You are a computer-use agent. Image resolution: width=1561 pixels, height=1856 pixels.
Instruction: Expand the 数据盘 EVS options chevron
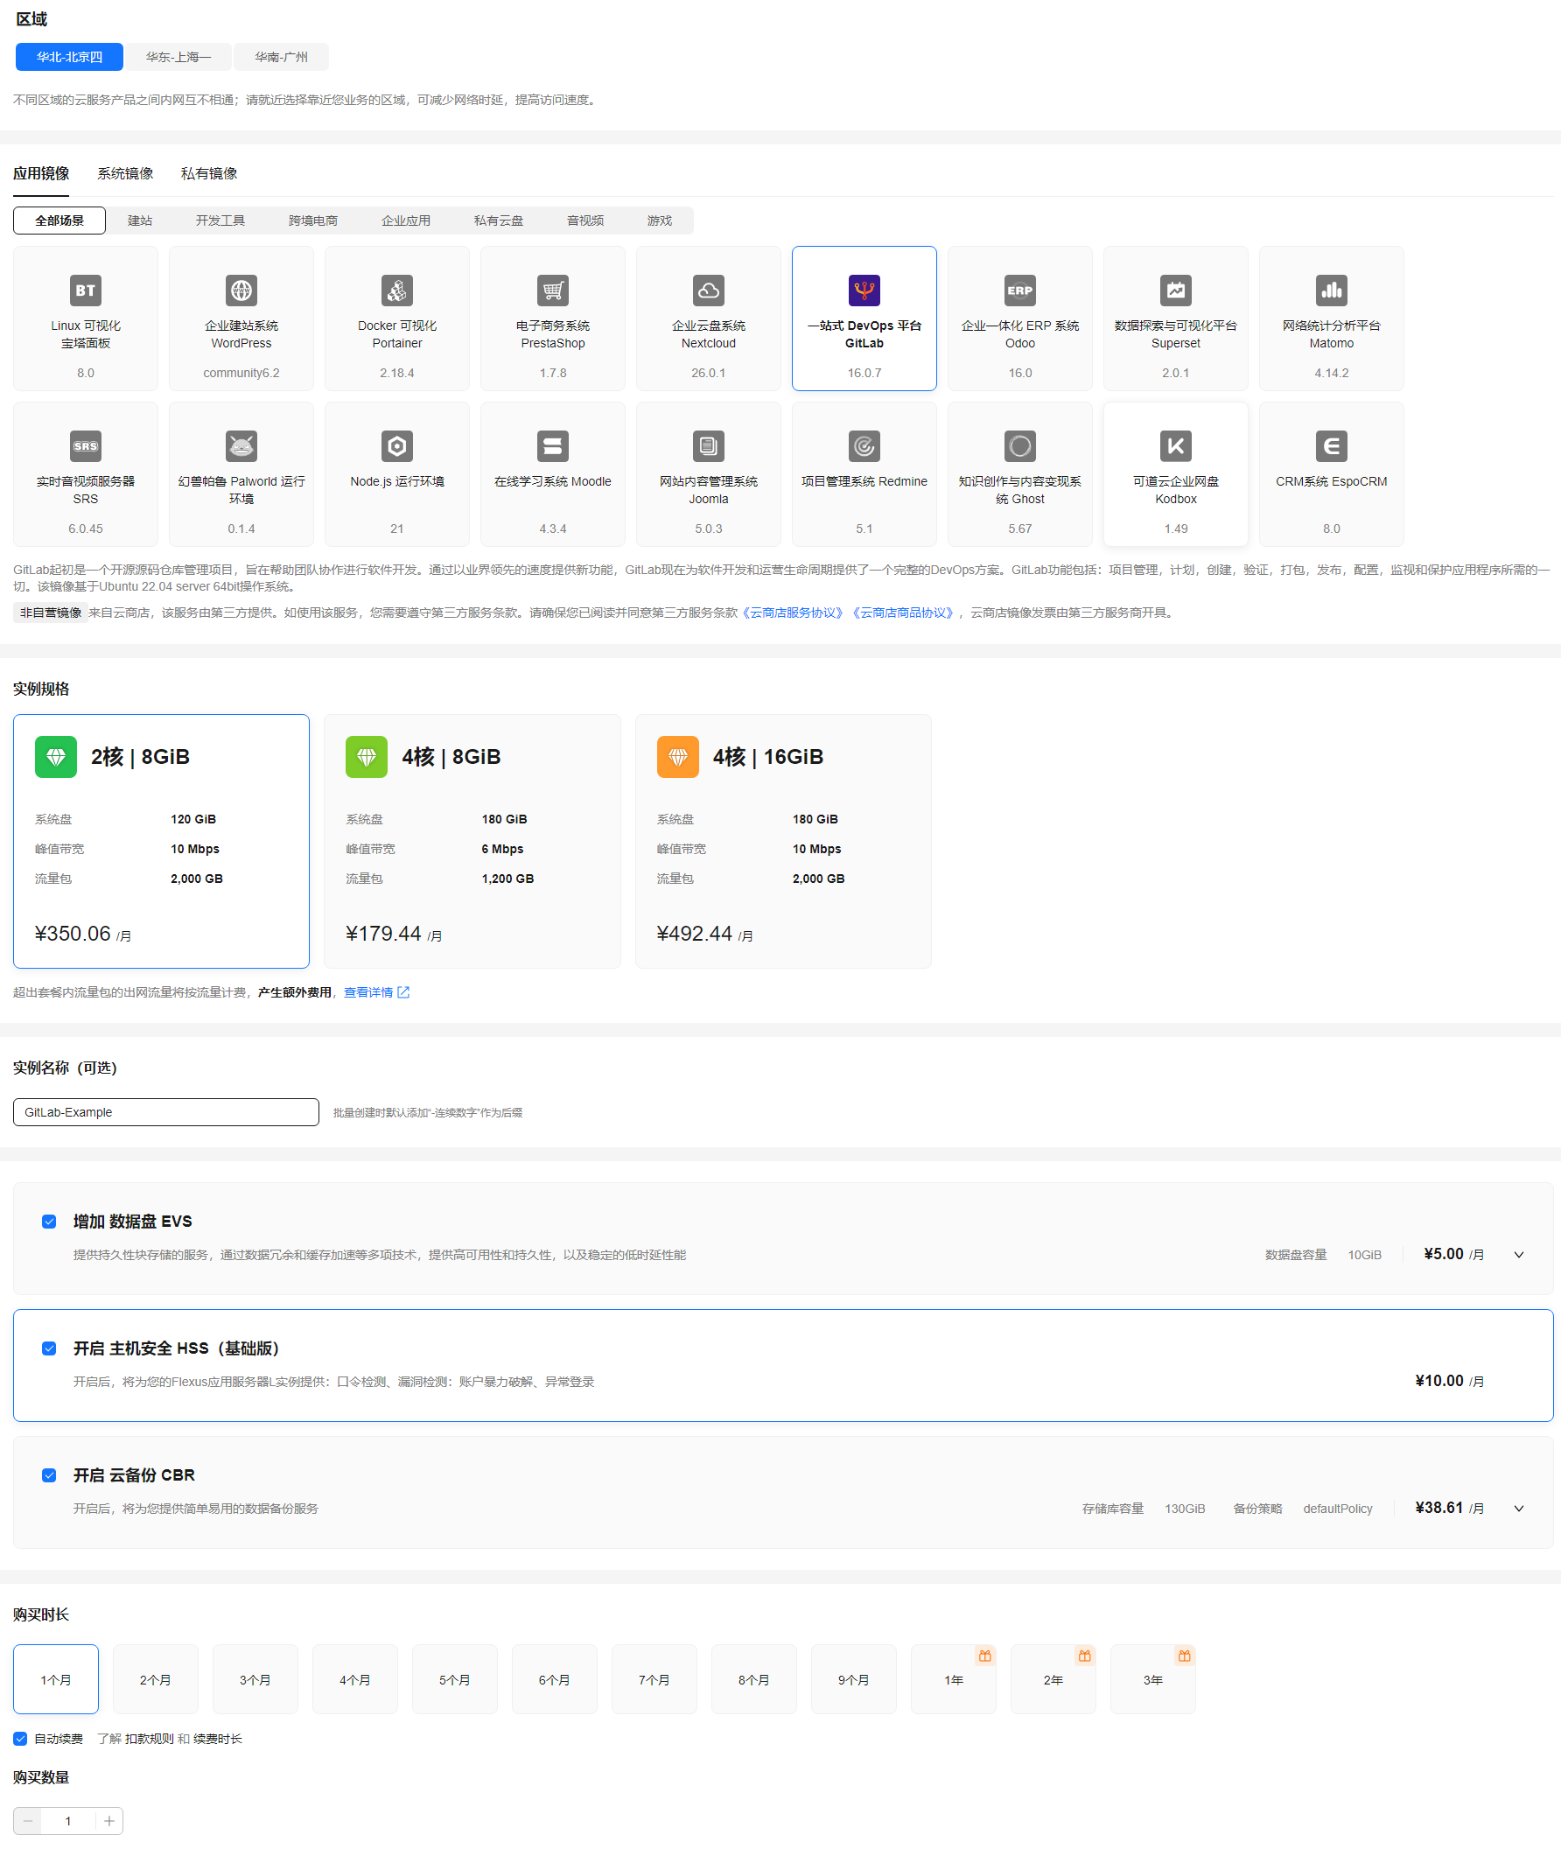pyautogui.click(x=1518, y=1254)
